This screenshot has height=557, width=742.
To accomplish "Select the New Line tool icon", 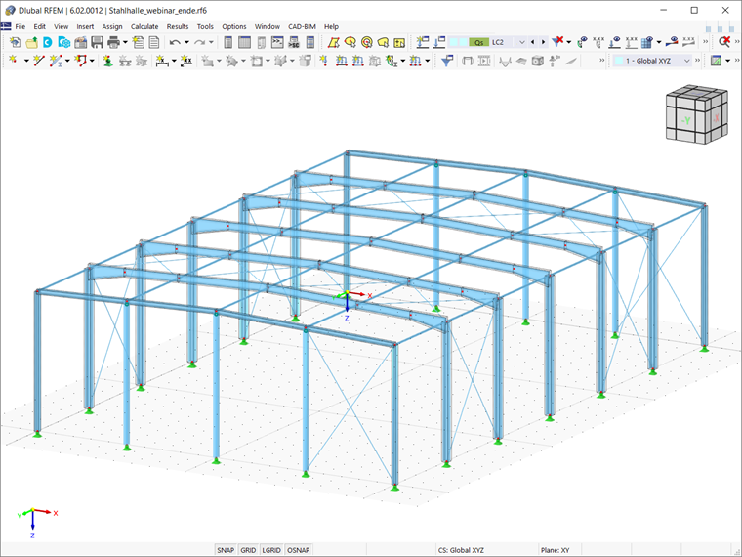I will [x=39, y=61].
